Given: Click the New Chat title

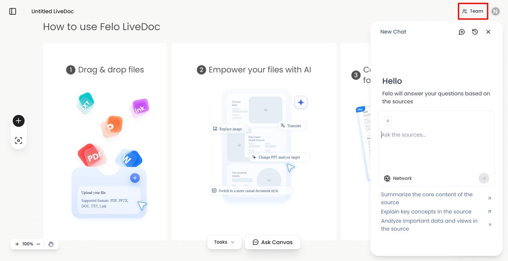Looking at the screenshot, I should tap(393, 32).
